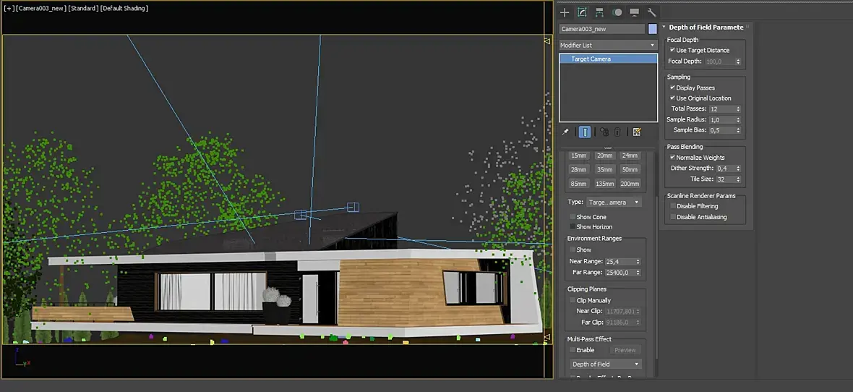Viewport: 853px width, 392px height.
Task: Open the Depth of Field effect dropdown
Action: (605, 365)
